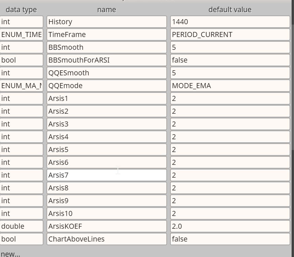
Task: Select the Arsis6 name field
Action: pyautogui.click(x=106, y=162)
